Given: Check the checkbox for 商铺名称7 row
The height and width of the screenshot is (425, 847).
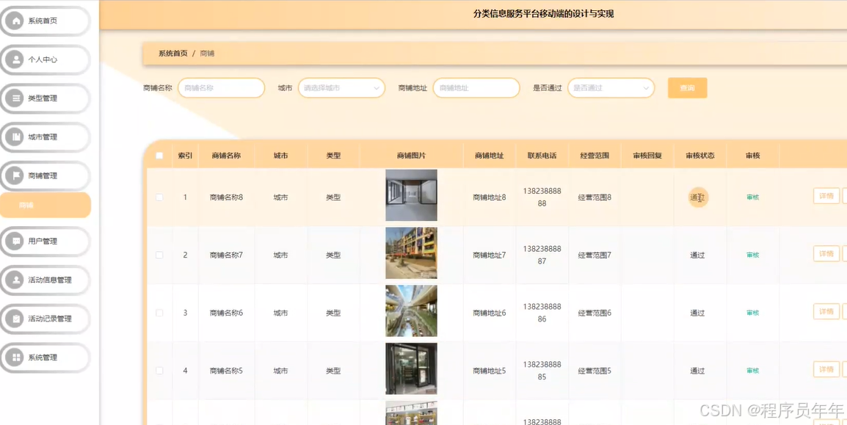Looking at the screenshot, I should (159, 254).
